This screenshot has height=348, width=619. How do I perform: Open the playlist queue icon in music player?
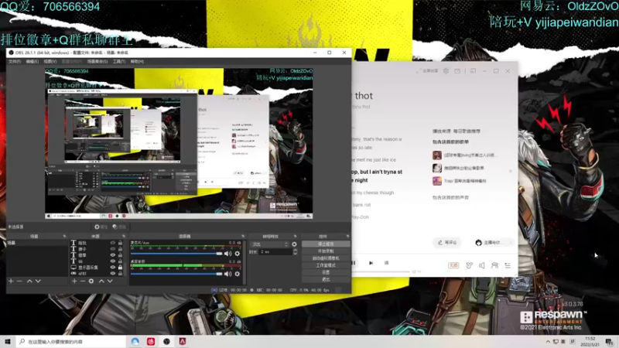coord(508,265)
